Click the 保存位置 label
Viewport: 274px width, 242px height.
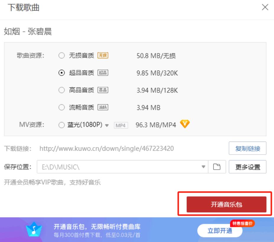tap(18, 167)
